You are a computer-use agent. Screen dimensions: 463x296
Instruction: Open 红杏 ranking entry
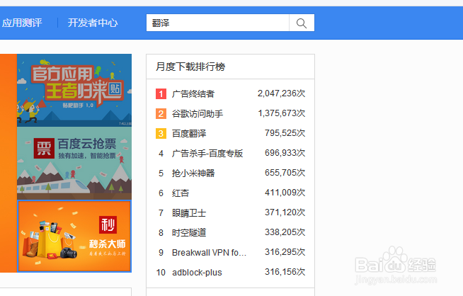(181, 193)
